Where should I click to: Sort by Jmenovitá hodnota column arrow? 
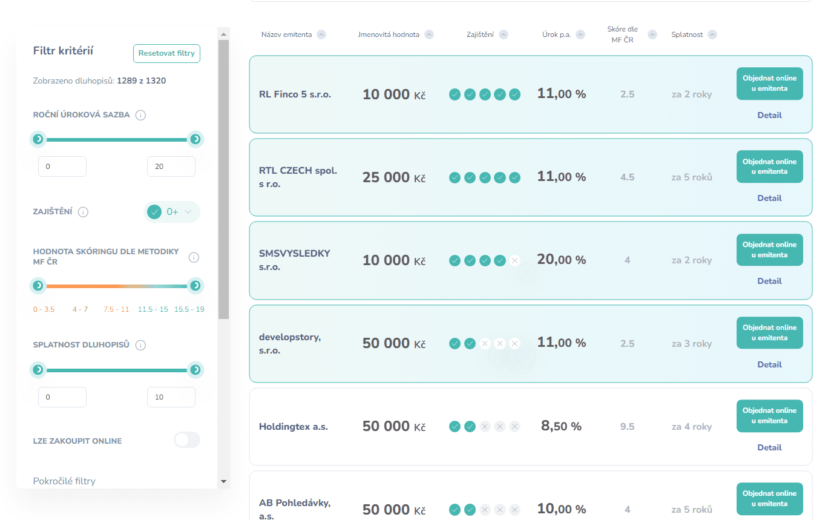click(x=429, y=35)
